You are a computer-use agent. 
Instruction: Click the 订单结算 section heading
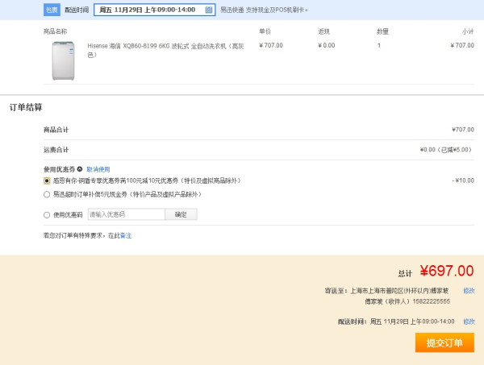coord(26,107)
